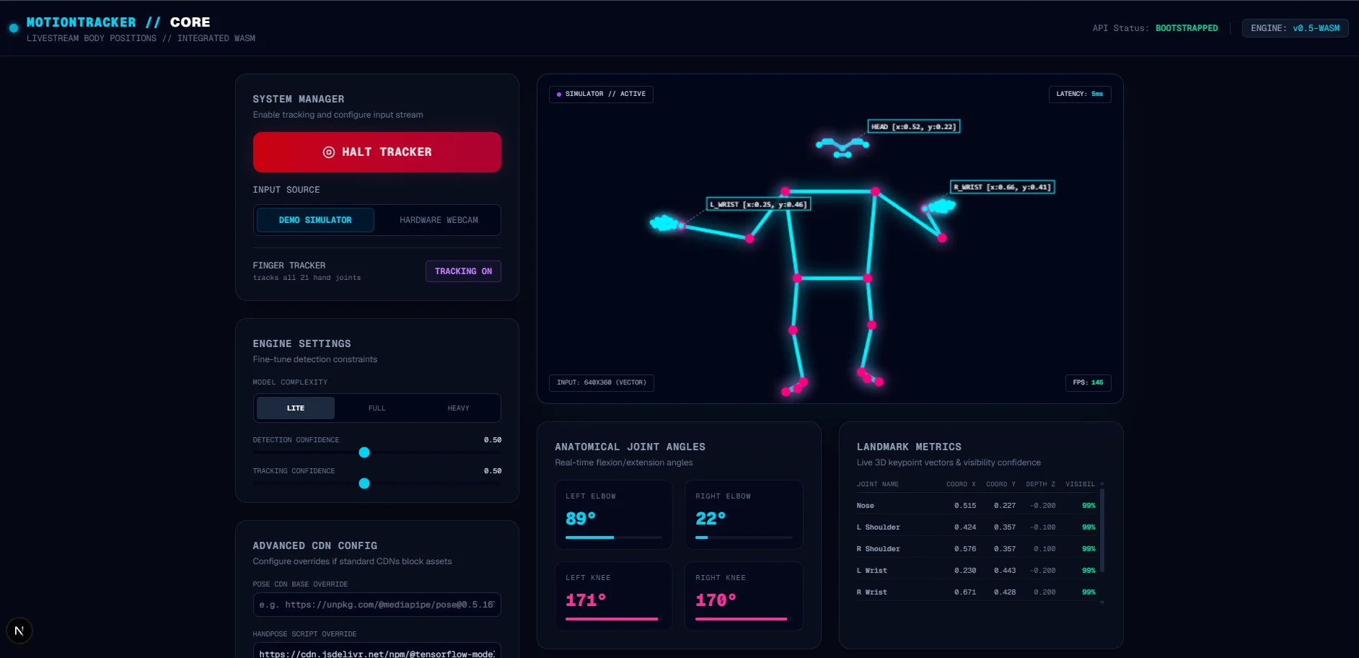The image size is (1359, 658).
Task: Click the Left Elbow 89° card
Action: coord(614,515)
